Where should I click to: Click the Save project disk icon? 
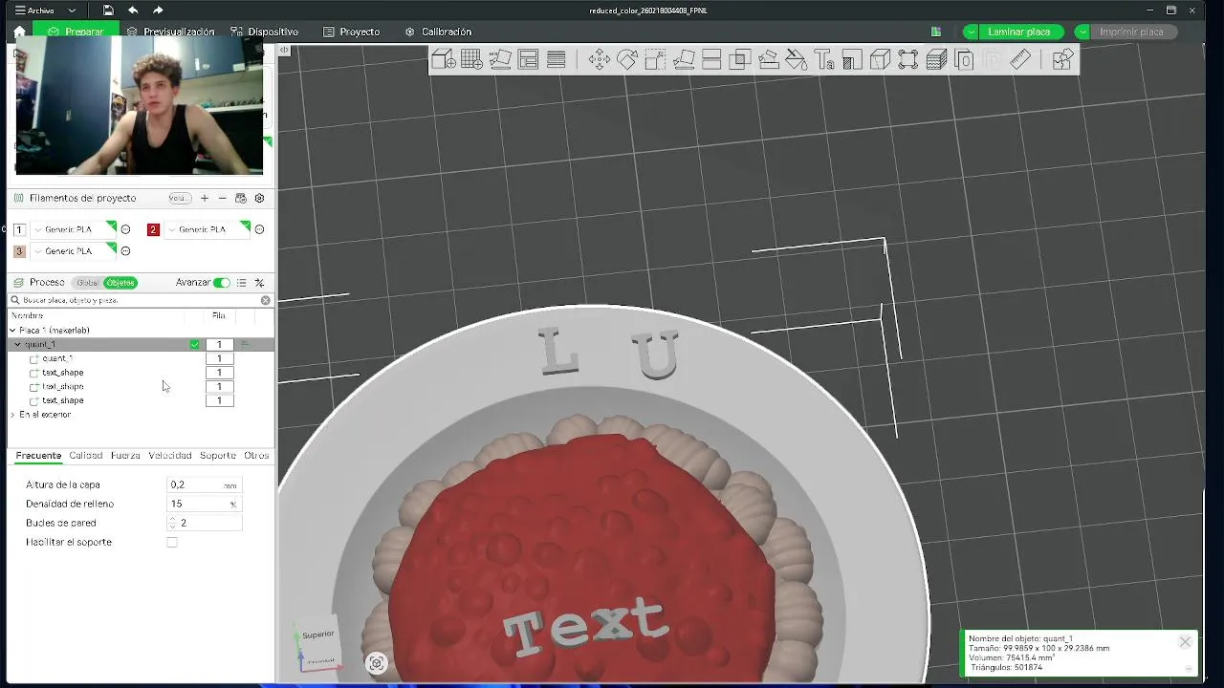[x=108, y=11]
